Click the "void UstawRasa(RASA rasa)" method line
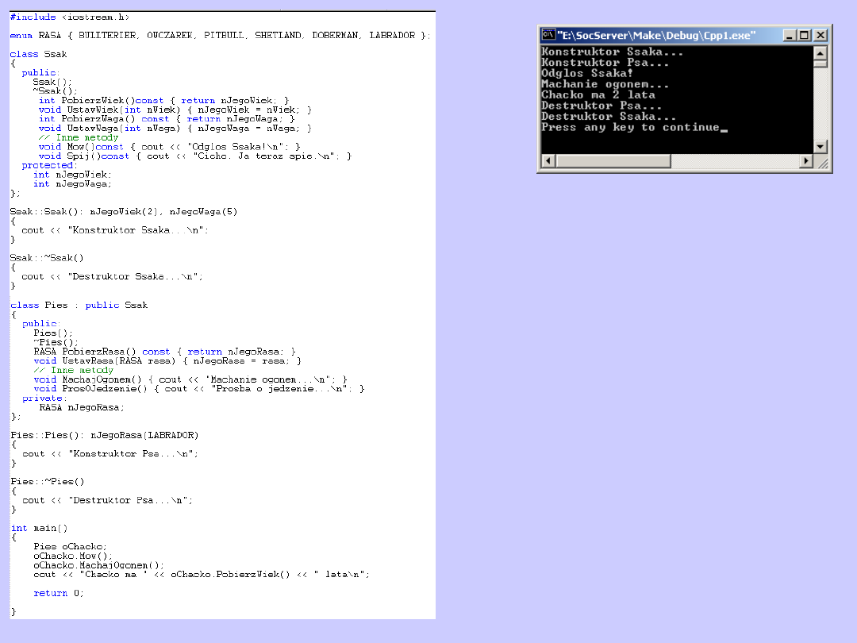The width and height of the screenshot is (857, 643). [x=167, y=361]
